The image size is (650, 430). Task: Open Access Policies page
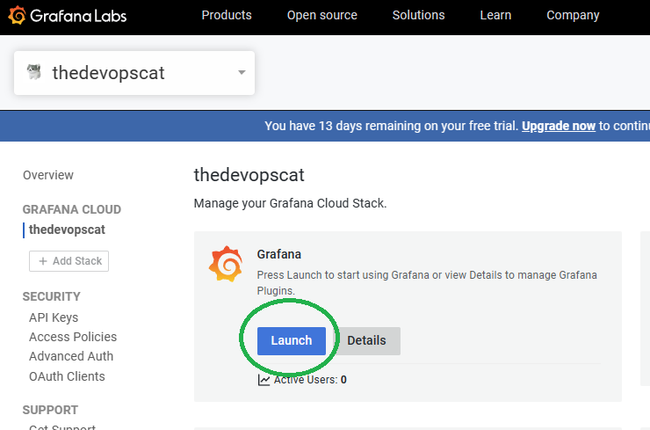click(73, 337)
